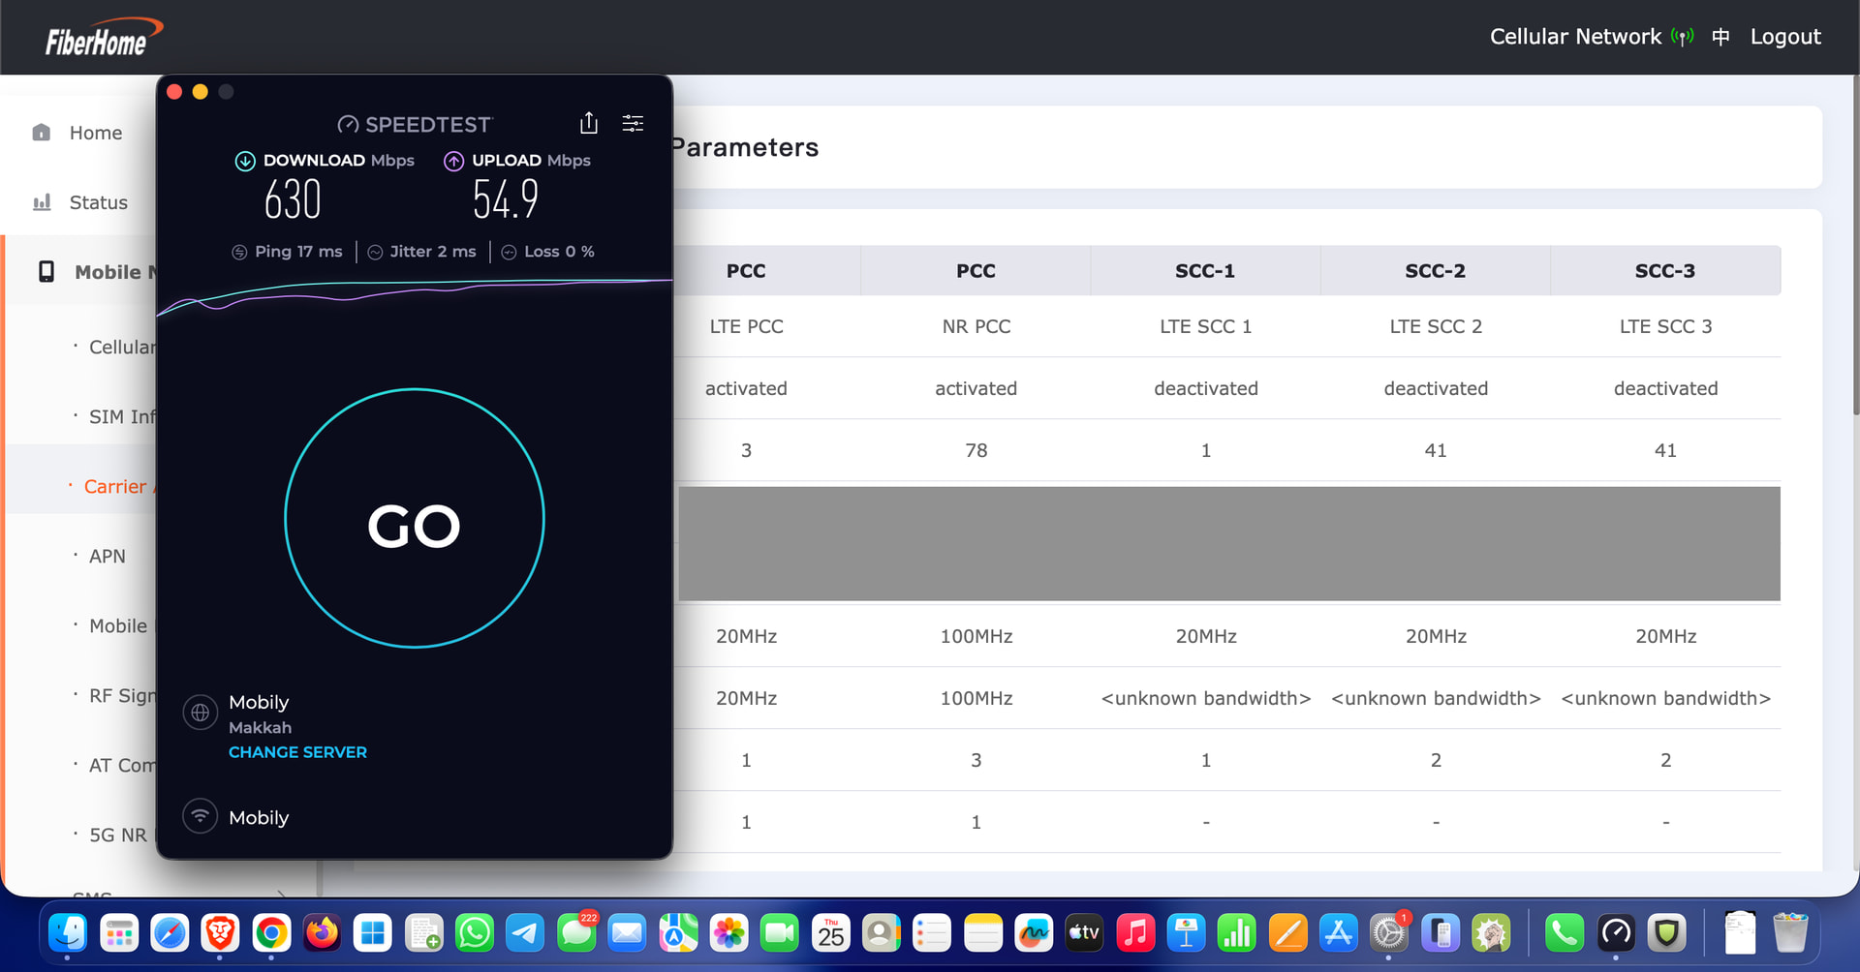Open Home in the sidebar
The width and height of the screenshot is (1860, 972).
[95, 133]
